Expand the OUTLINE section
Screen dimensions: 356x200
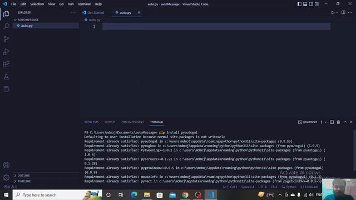46,176
